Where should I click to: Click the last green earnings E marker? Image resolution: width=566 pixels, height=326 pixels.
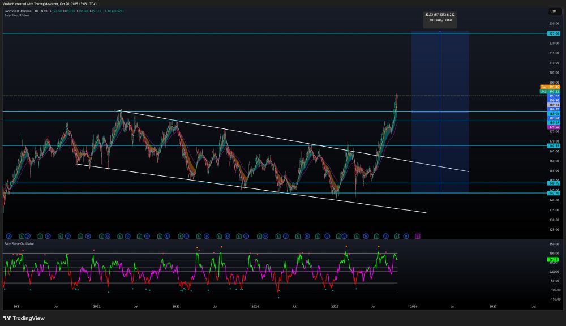397,236
